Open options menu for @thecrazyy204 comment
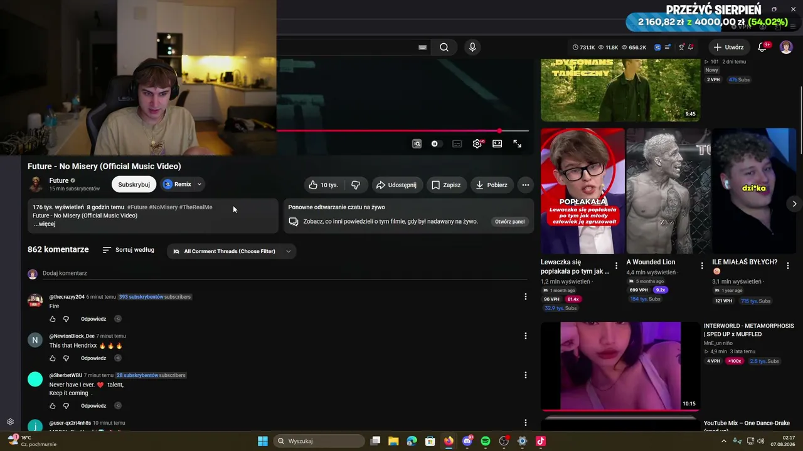 pos(526,297)
